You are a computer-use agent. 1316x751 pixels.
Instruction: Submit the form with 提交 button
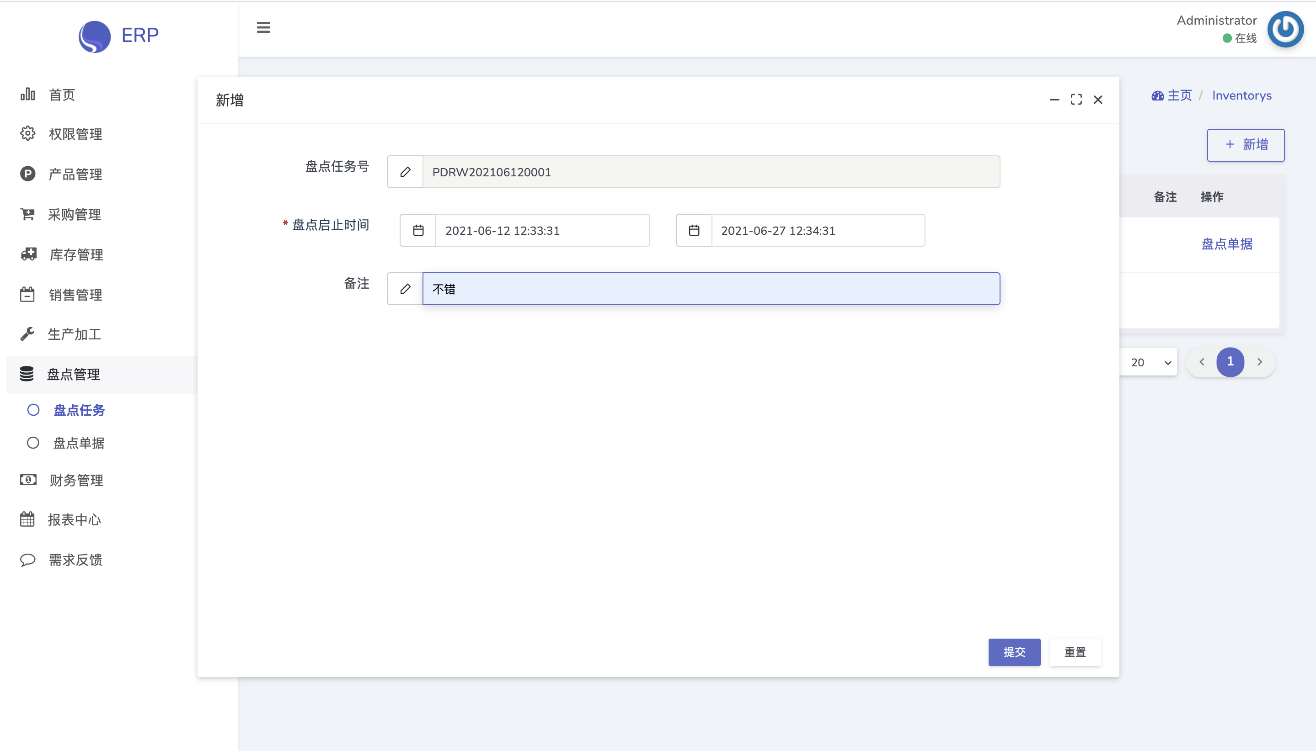click(x=1014, y=652)
